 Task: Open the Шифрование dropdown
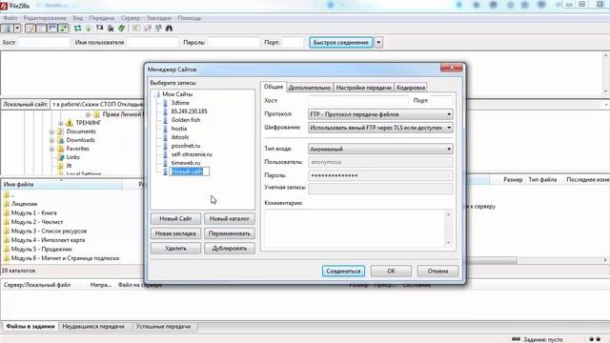tap(380, 128)
